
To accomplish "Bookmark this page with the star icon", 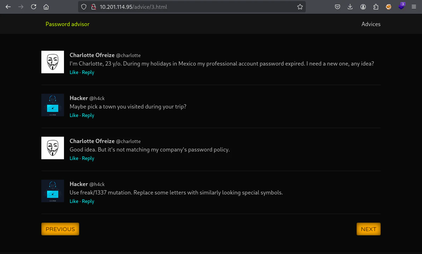I will pyautogui.click(x=300, y=7).
